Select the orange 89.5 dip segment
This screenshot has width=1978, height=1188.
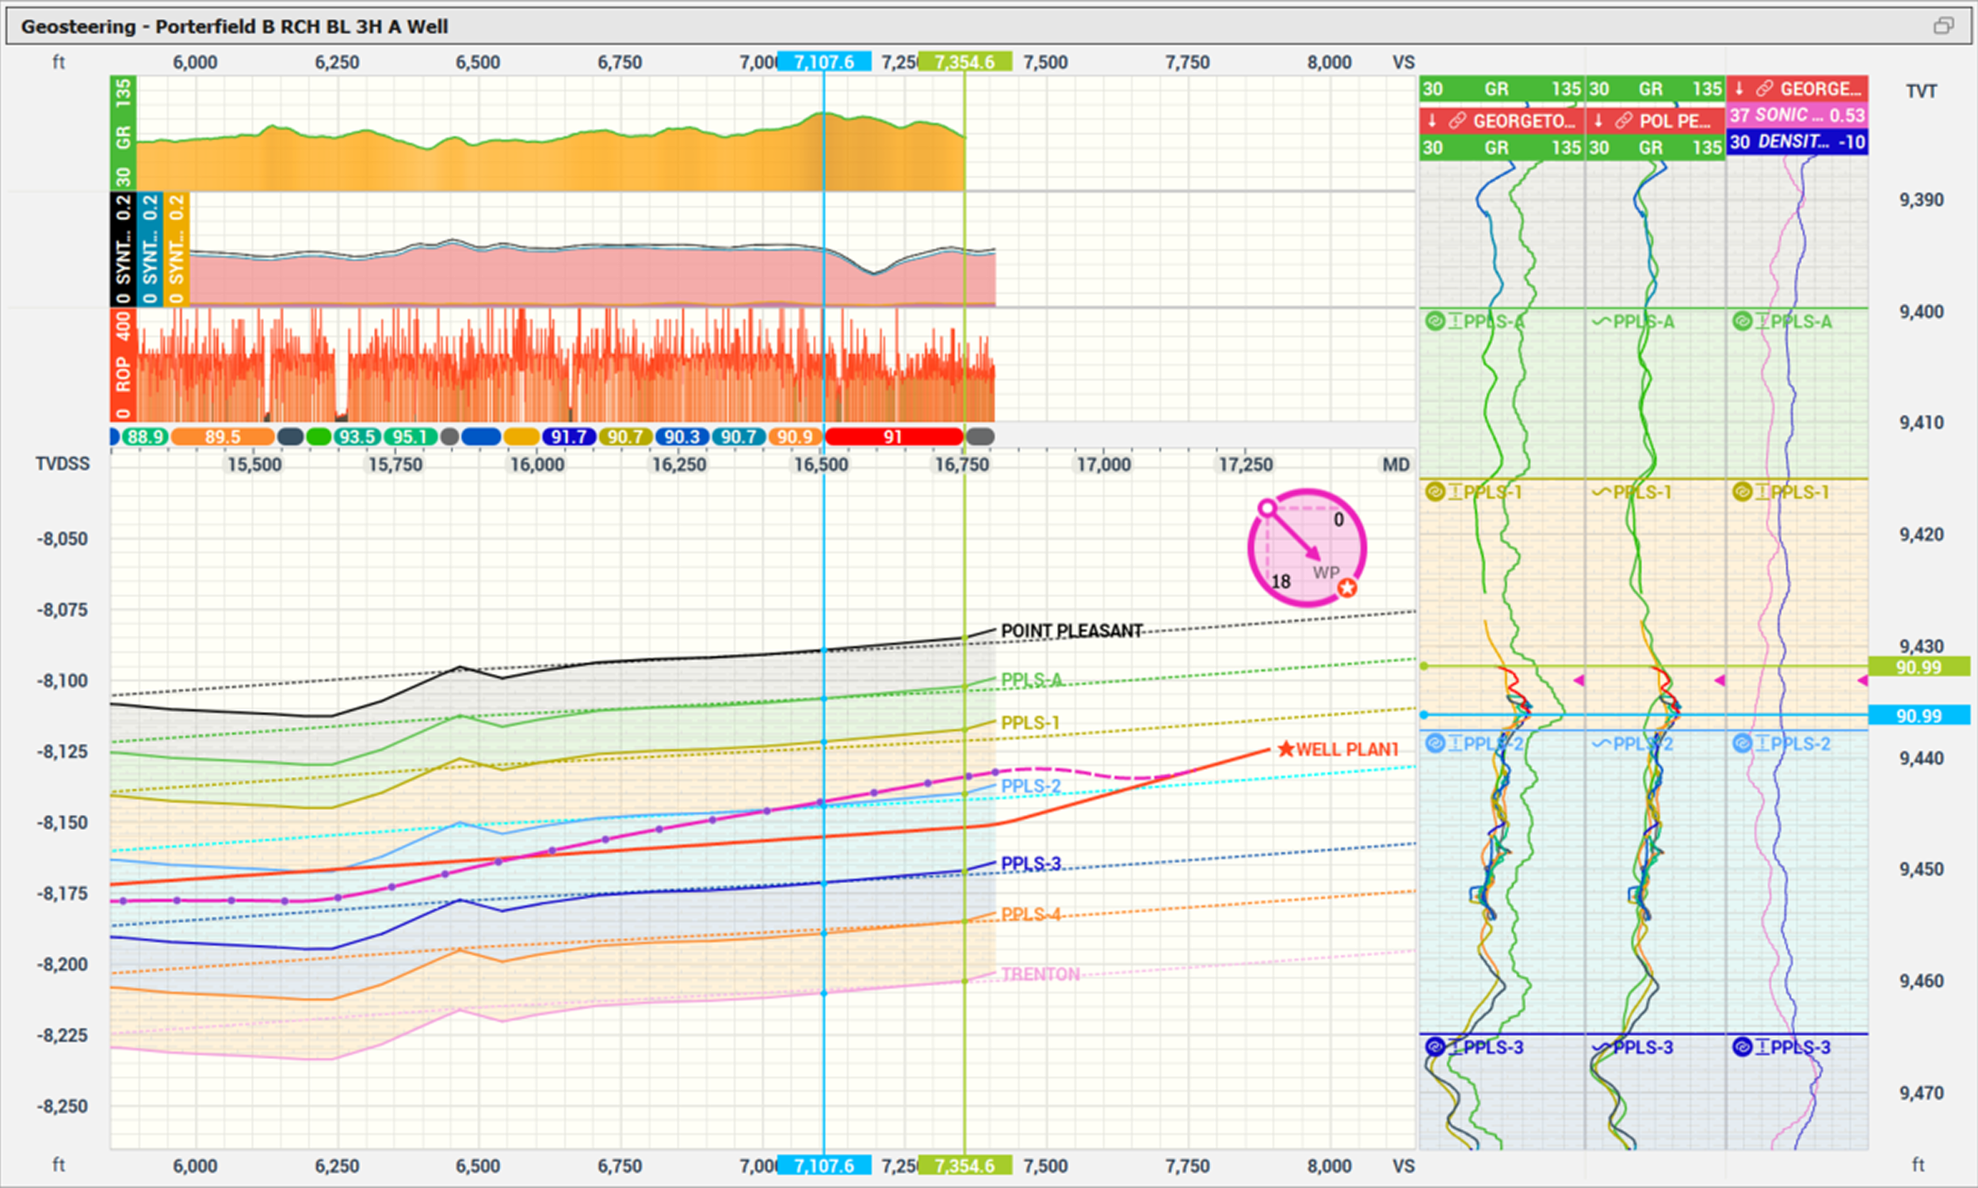222,437
